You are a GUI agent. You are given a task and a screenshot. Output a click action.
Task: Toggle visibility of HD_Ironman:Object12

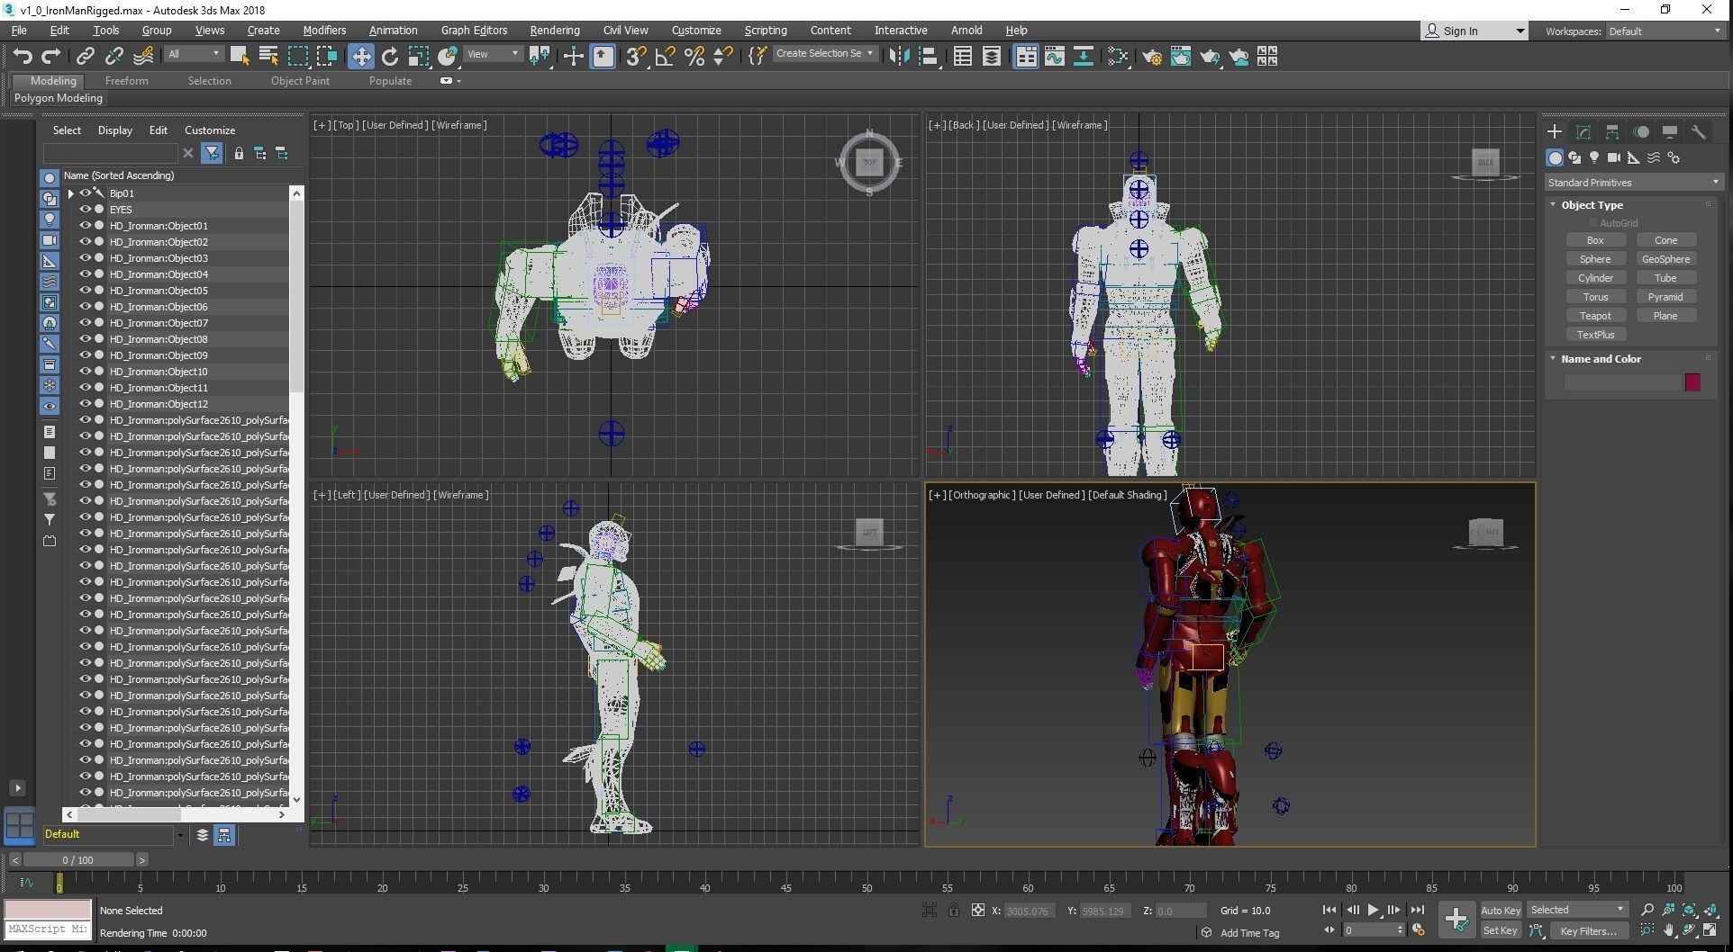tap(85, 403)
